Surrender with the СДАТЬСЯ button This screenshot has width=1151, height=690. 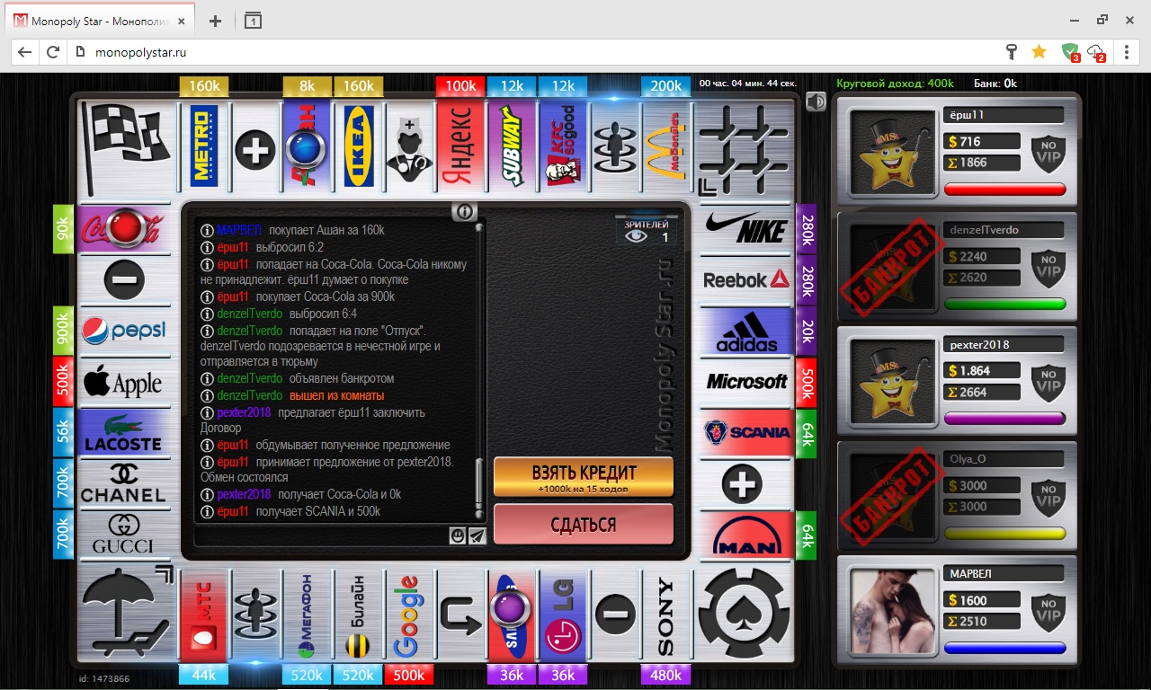(x=584, y=525)
